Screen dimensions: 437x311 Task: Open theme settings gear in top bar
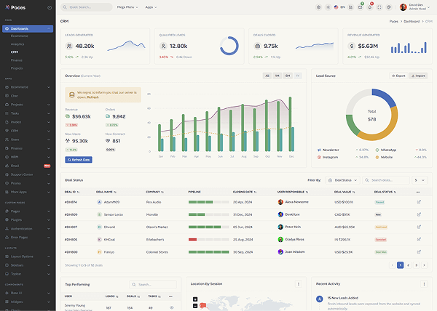click(318, 7)
